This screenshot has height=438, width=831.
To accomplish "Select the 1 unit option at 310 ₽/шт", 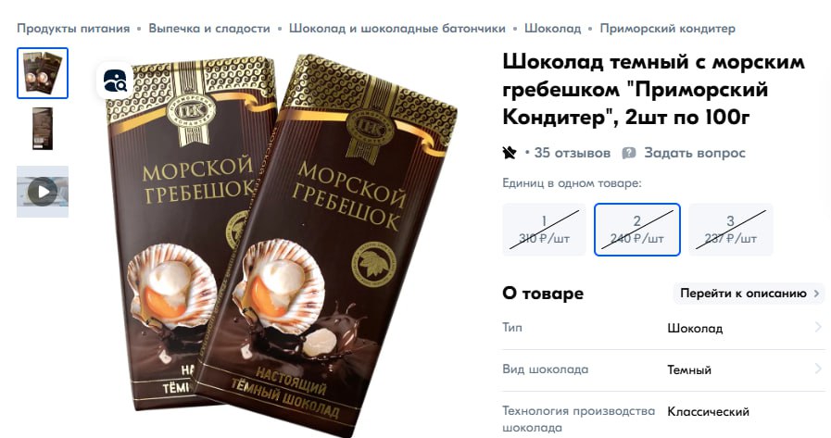I will point(545,230).
